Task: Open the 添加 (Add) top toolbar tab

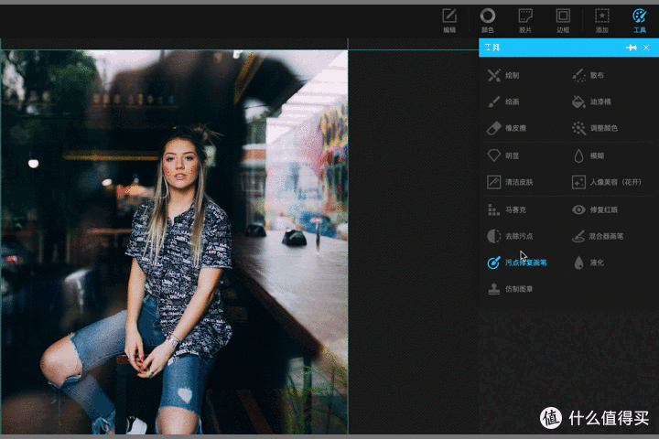Action: point(602,21)
